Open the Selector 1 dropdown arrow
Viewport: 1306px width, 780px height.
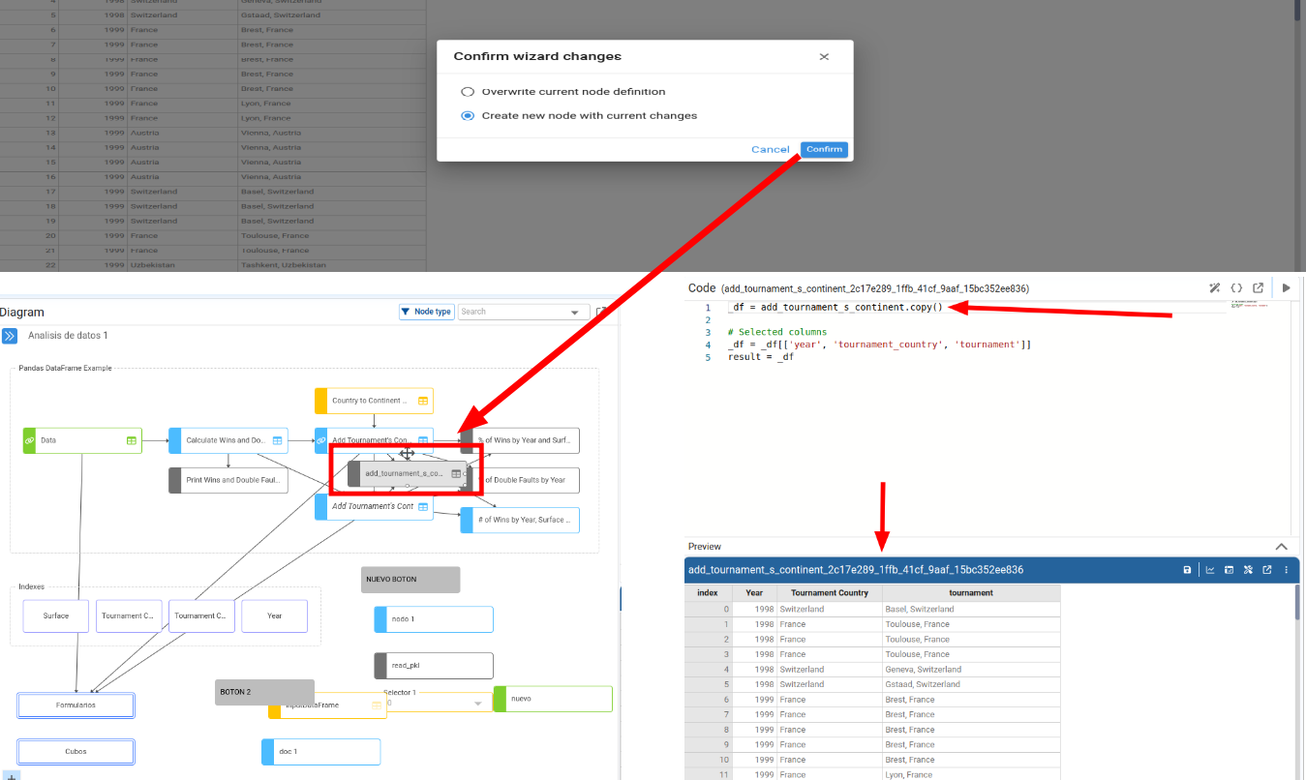[x=476, y=704]
